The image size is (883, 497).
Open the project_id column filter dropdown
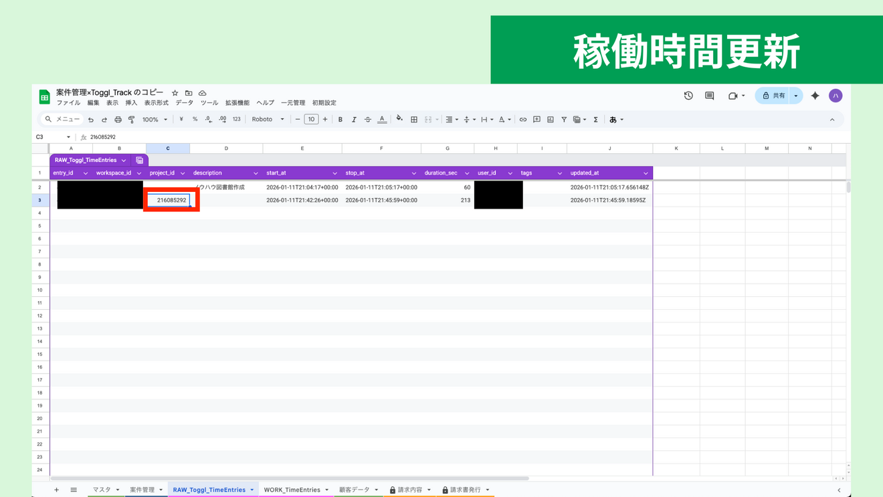183,173
